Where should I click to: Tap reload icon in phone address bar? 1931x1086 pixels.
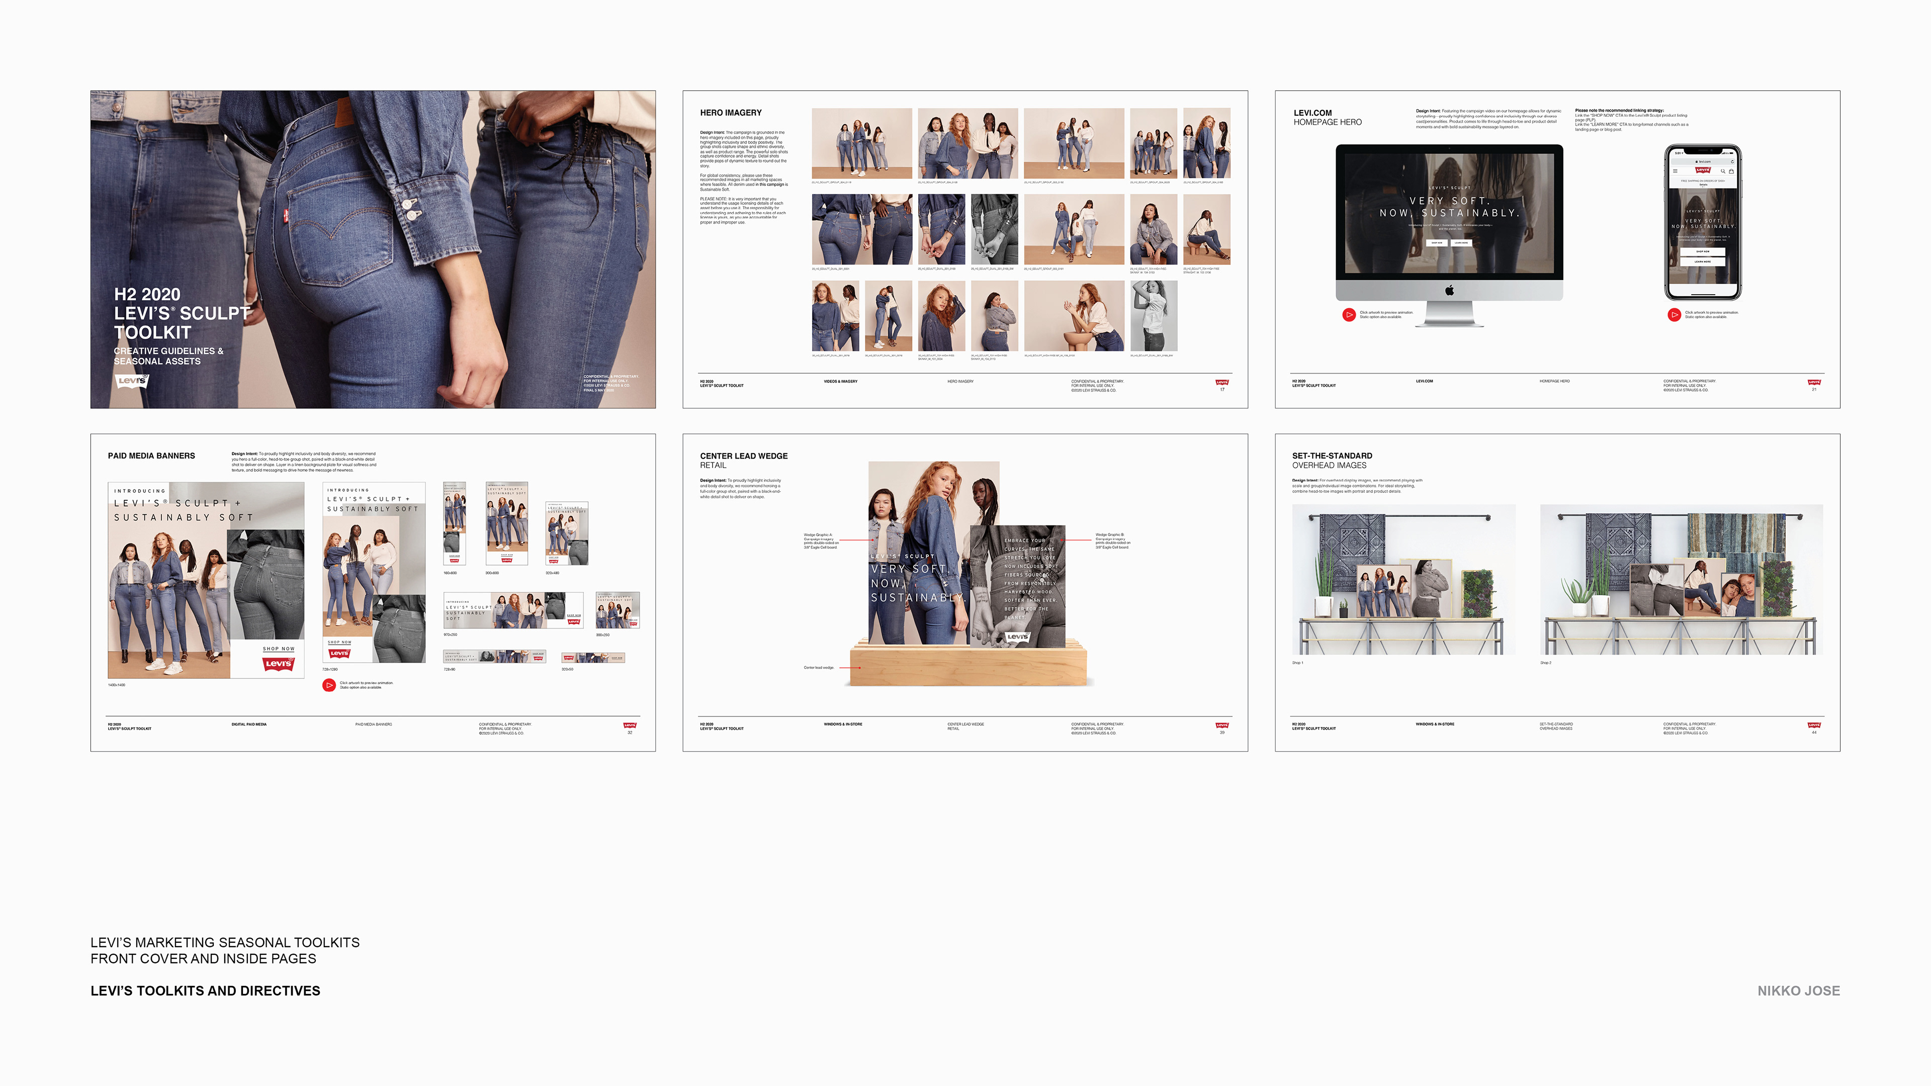pyautogui.click(x=1732, y=162)
